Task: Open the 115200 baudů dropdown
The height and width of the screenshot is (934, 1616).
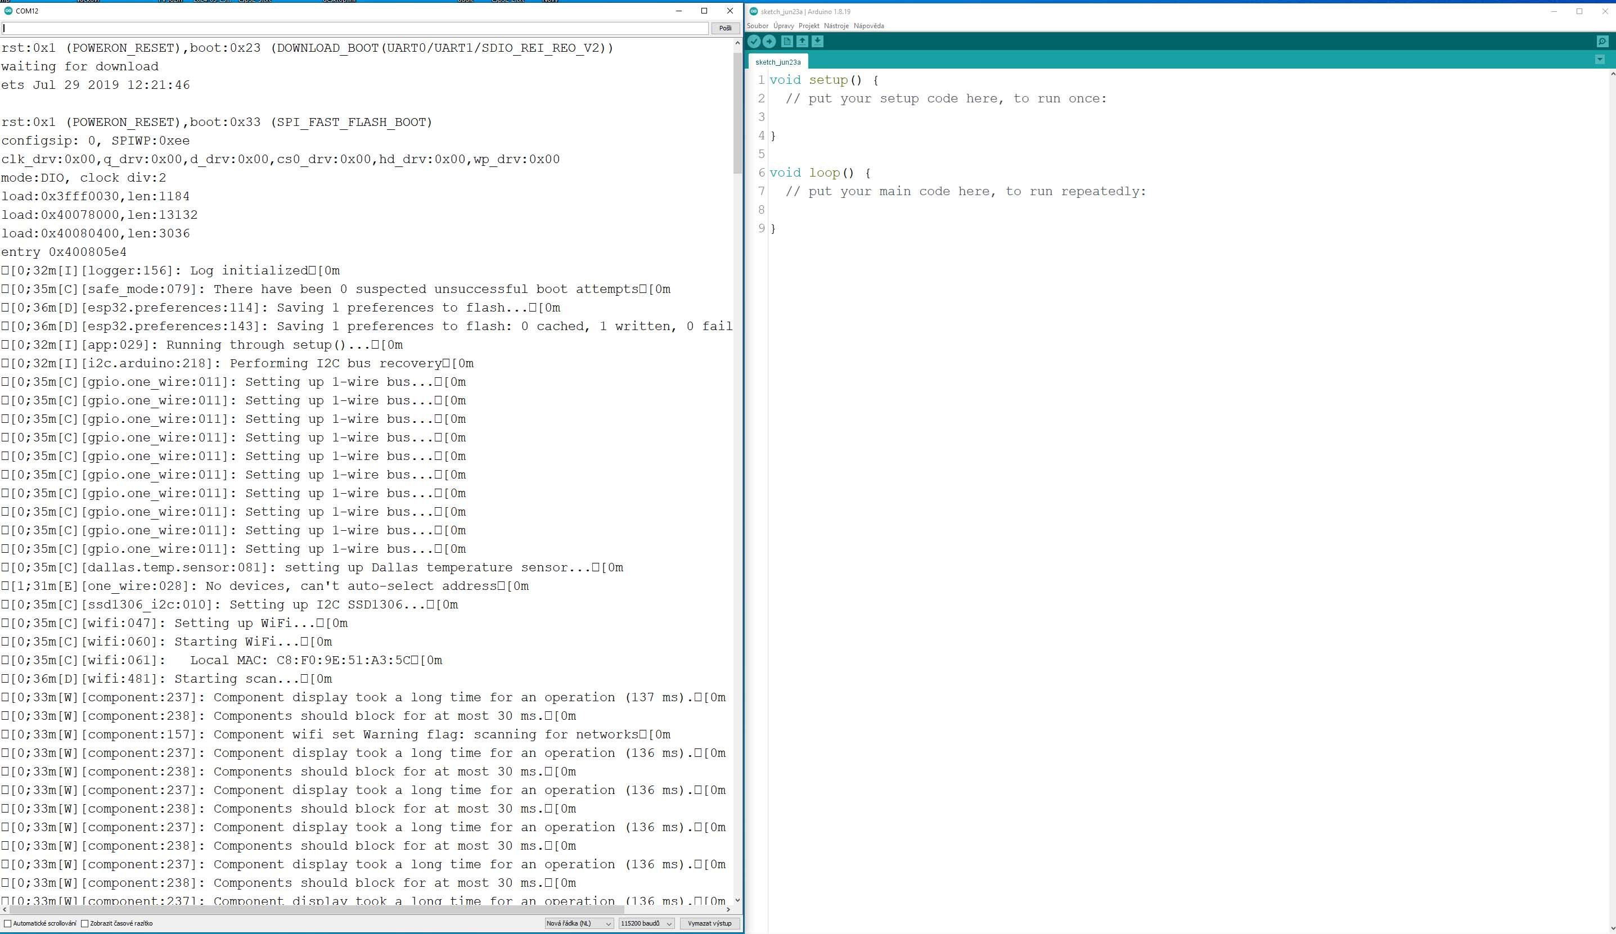Action: coord(646,923)
